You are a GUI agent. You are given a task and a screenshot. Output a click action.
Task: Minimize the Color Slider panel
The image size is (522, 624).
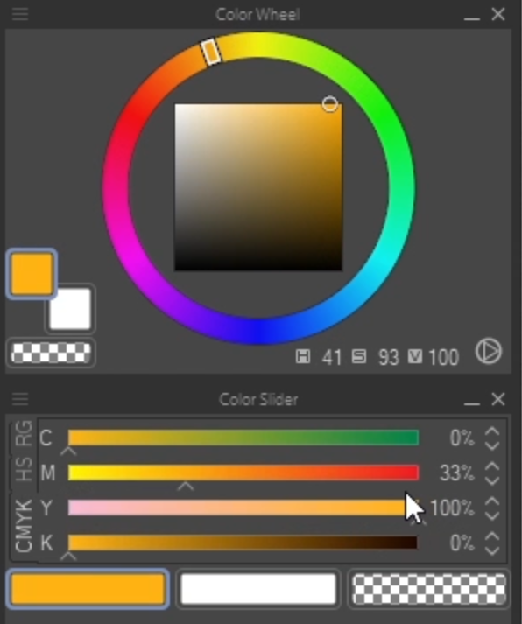(x=471, y=401)
